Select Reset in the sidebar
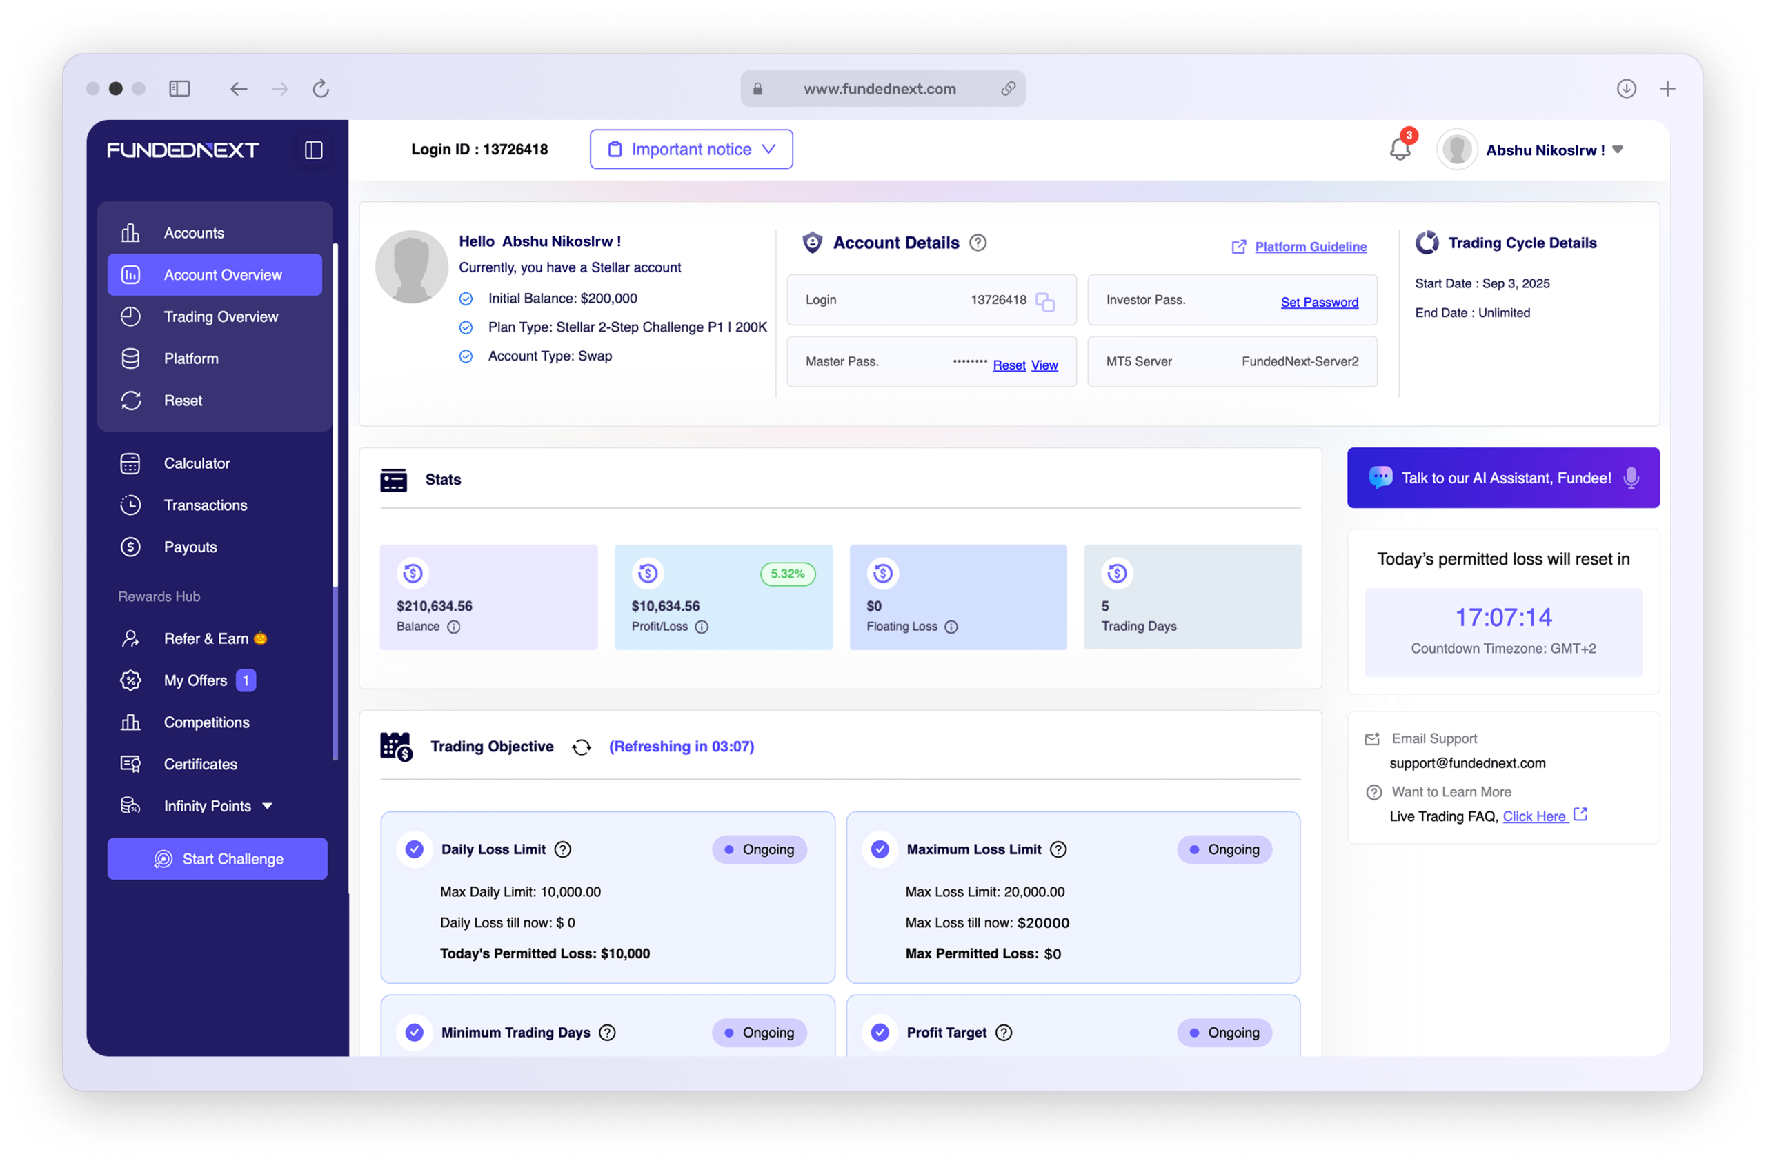 (x=215, y=401)
